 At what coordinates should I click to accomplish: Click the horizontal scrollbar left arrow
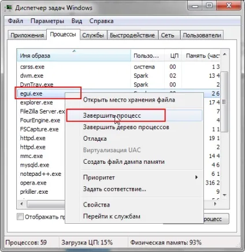pyautogui.click(x=21, y=204)
